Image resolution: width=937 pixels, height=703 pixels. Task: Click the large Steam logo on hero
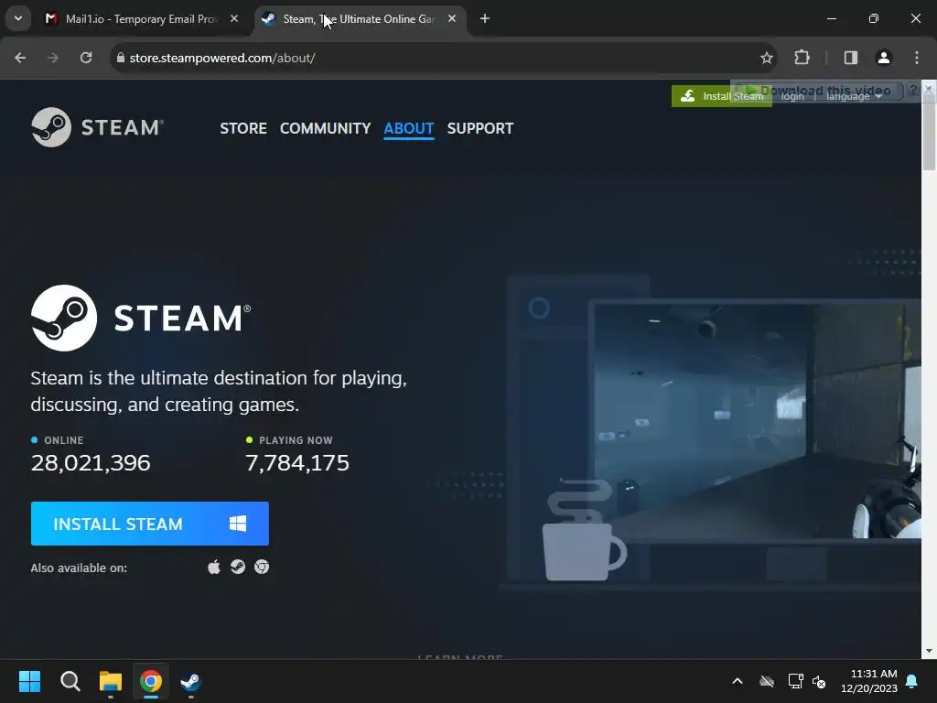[141, 318]
